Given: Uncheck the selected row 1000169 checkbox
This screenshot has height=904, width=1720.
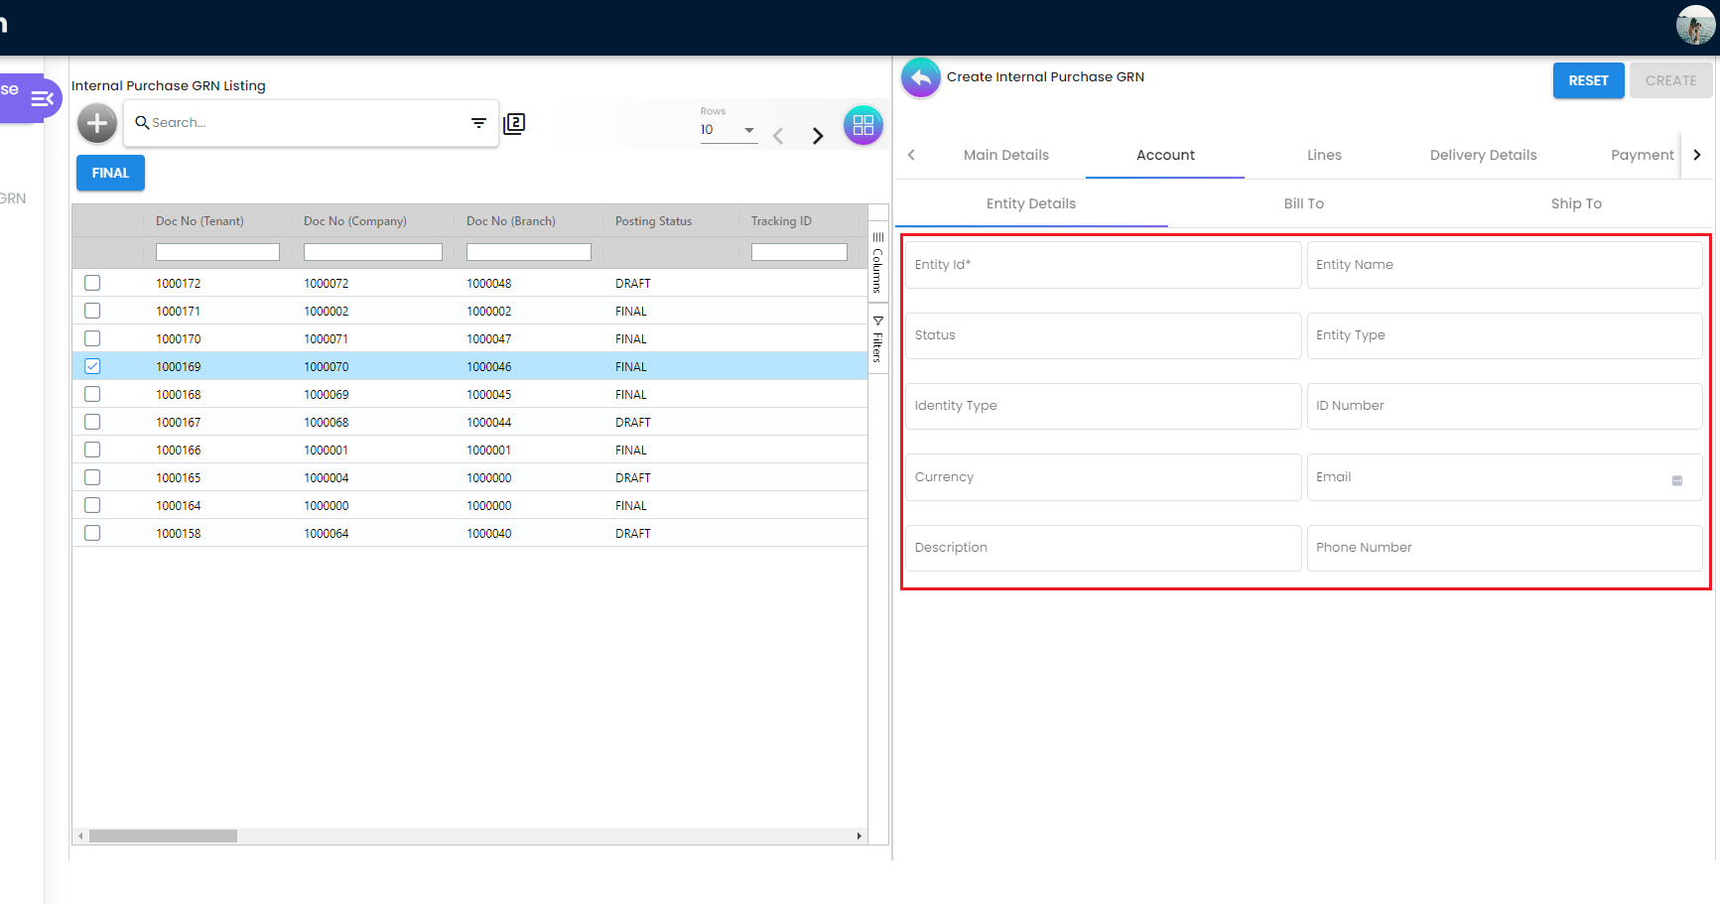Looking at the screenshot, I should 92,366.
